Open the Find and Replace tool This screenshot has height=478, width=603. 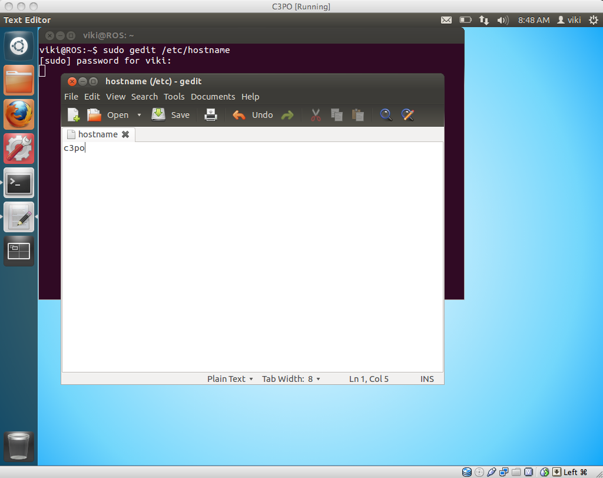(407, 115)
